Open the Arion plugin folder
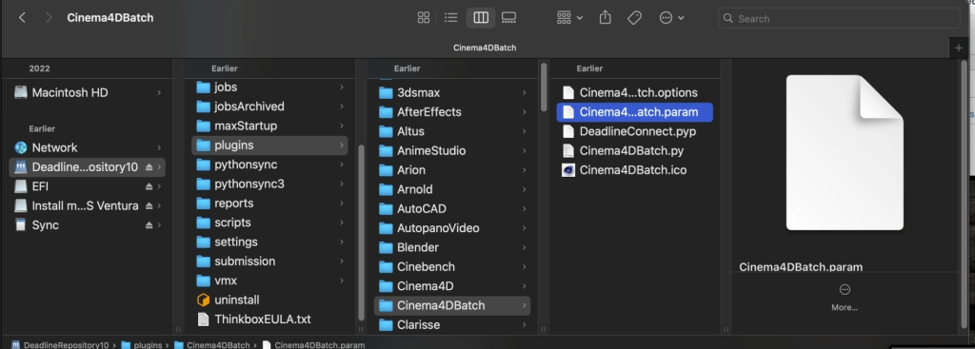Viewport: 975px width, 349px height. click(452, 169)
